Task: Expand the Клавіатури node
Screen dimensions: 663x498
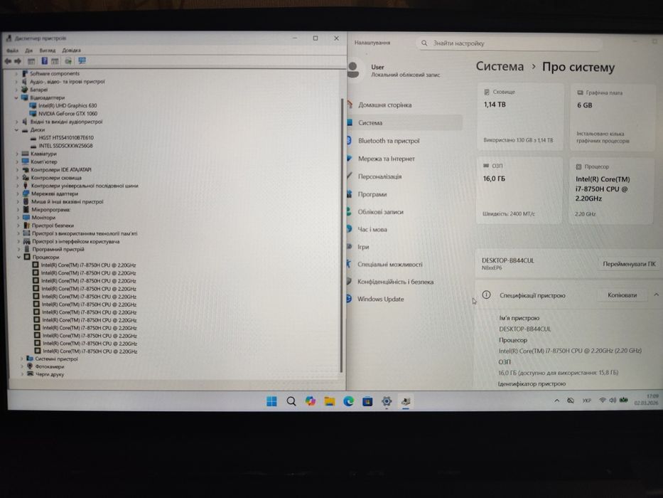Action: [17, 154]
